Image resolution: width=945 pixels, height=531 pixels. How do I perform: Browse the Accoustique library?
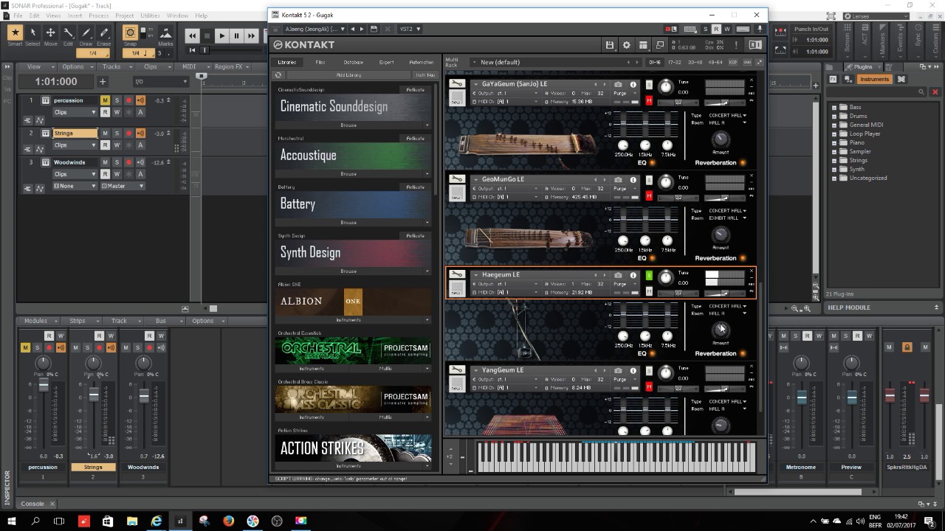point(348,174)
